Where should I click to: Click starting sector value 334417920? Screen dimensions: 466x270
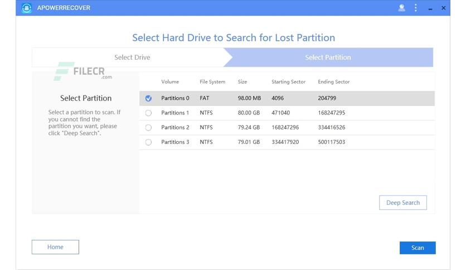pos(285,142)
